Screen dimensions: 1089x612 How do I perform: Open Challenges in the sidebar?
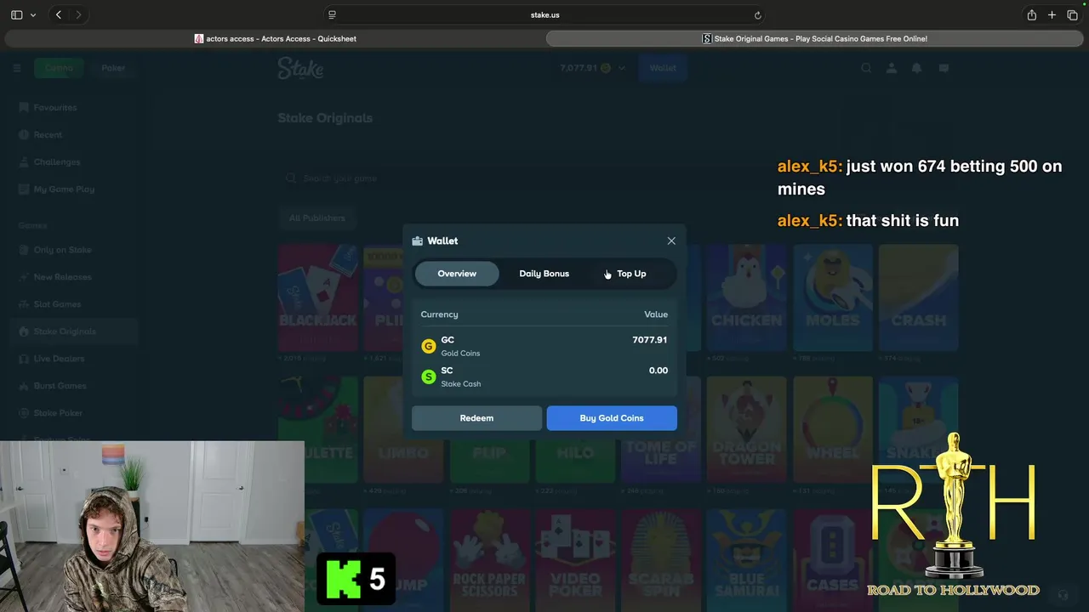click(x=57, y=162)
